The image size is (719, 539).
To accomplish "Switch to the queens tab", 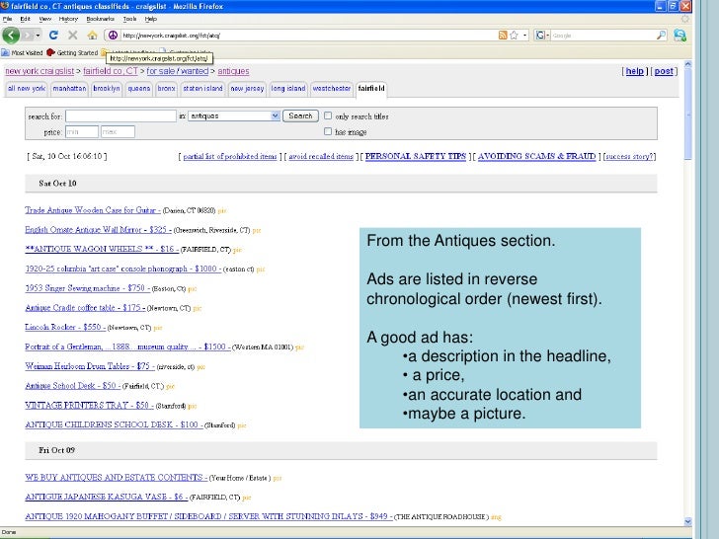I will point(139,89).
